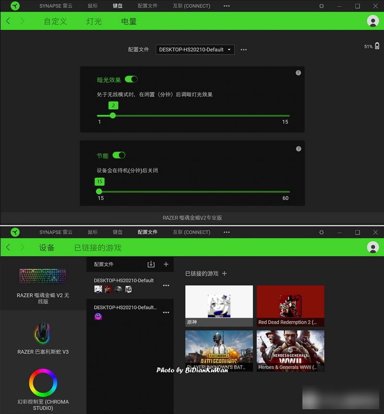Expand the DESKTOP-HS20210-Default profile dropdown

coord(195,49)
